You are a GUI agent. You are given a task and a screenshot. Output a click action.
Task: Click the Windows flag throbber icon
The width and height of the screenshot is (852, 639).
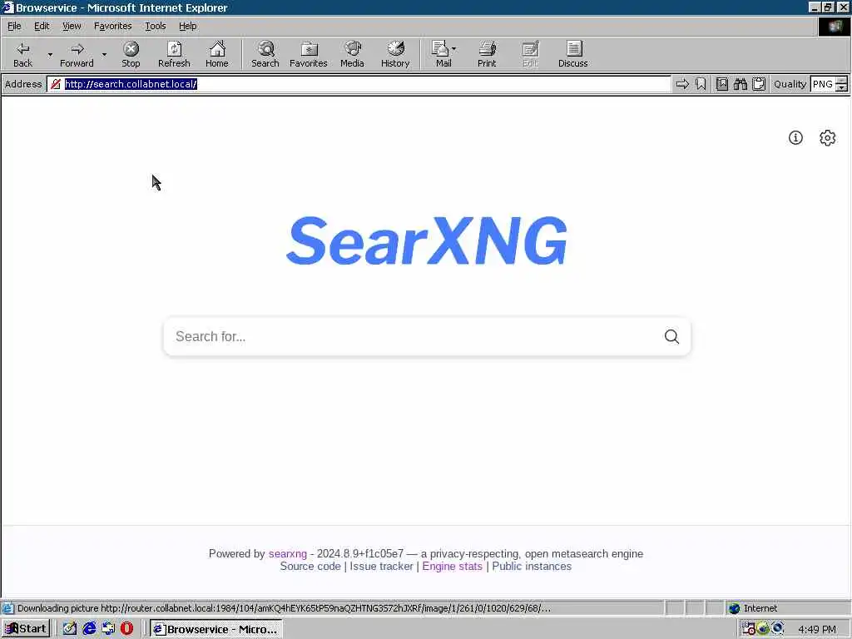834,26
